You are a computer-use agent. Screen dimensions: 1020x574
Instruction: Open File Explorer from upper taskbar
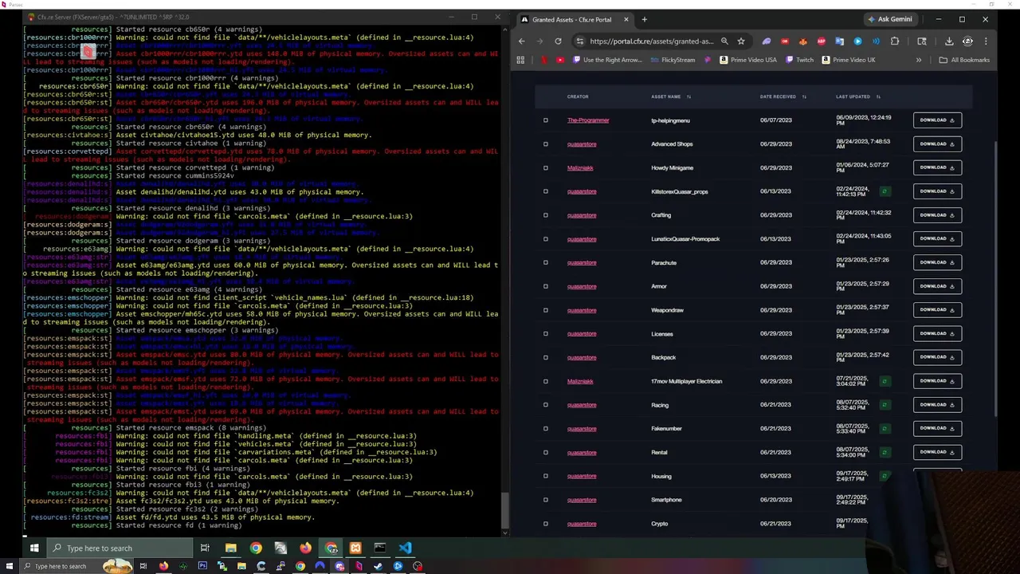(x=230, y=548)
